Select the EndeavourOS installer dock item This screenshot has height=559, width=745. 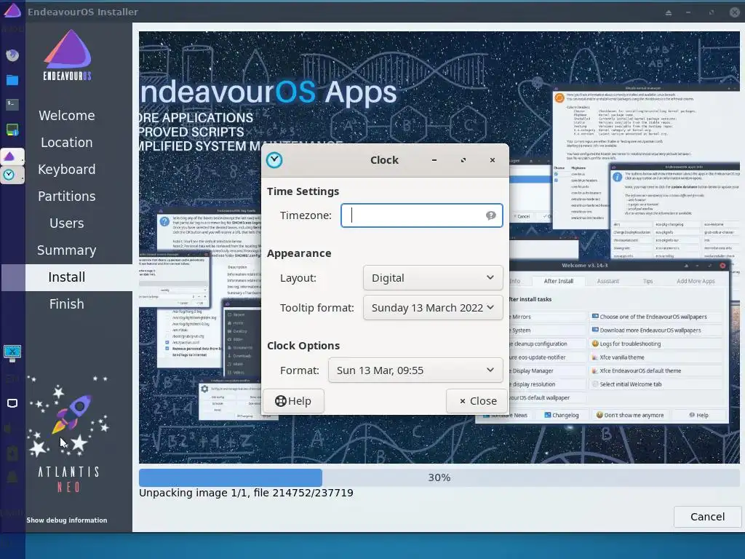click(12, 156)
